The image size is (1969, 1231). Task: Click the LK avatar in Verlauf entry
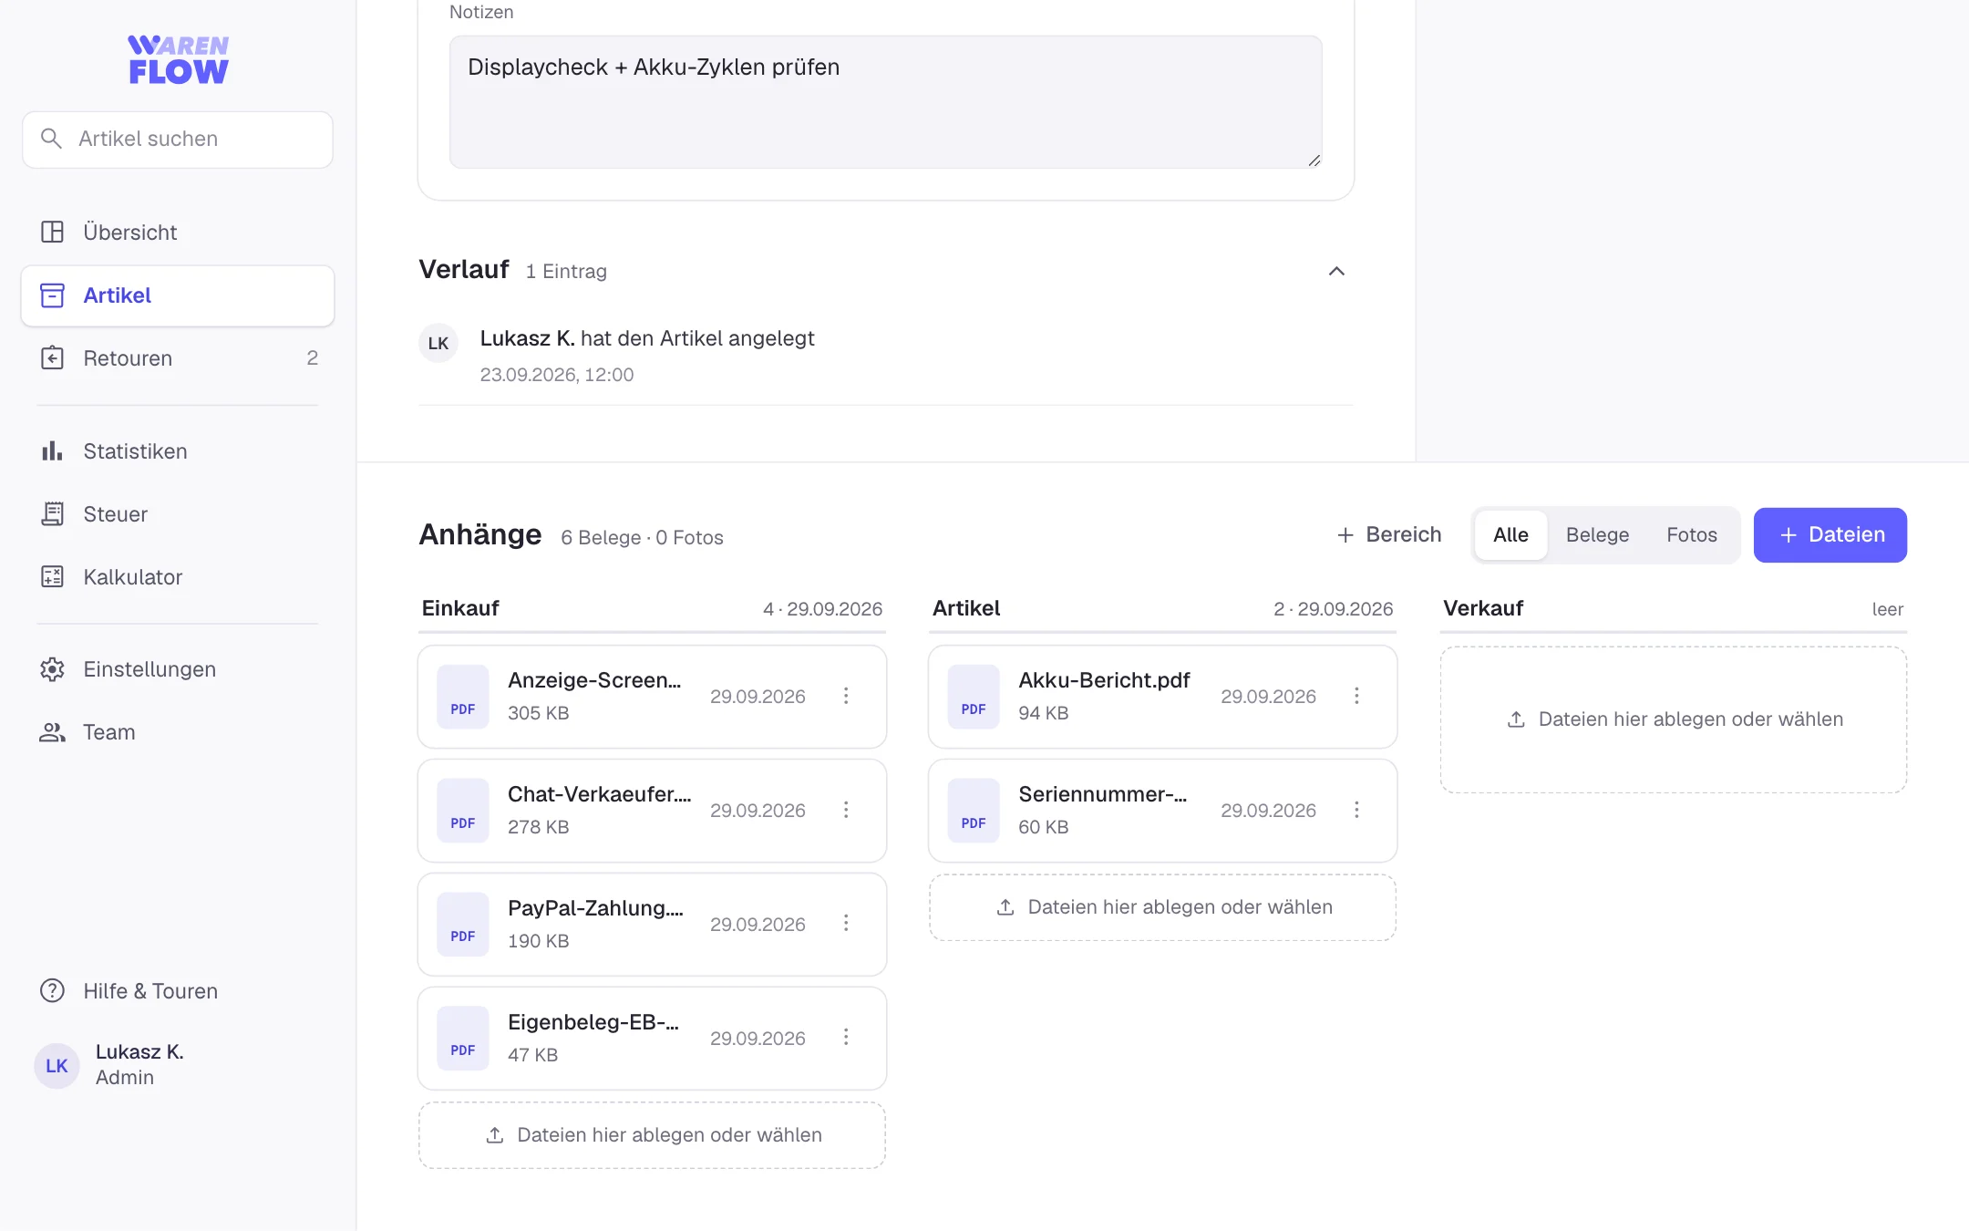438,344
